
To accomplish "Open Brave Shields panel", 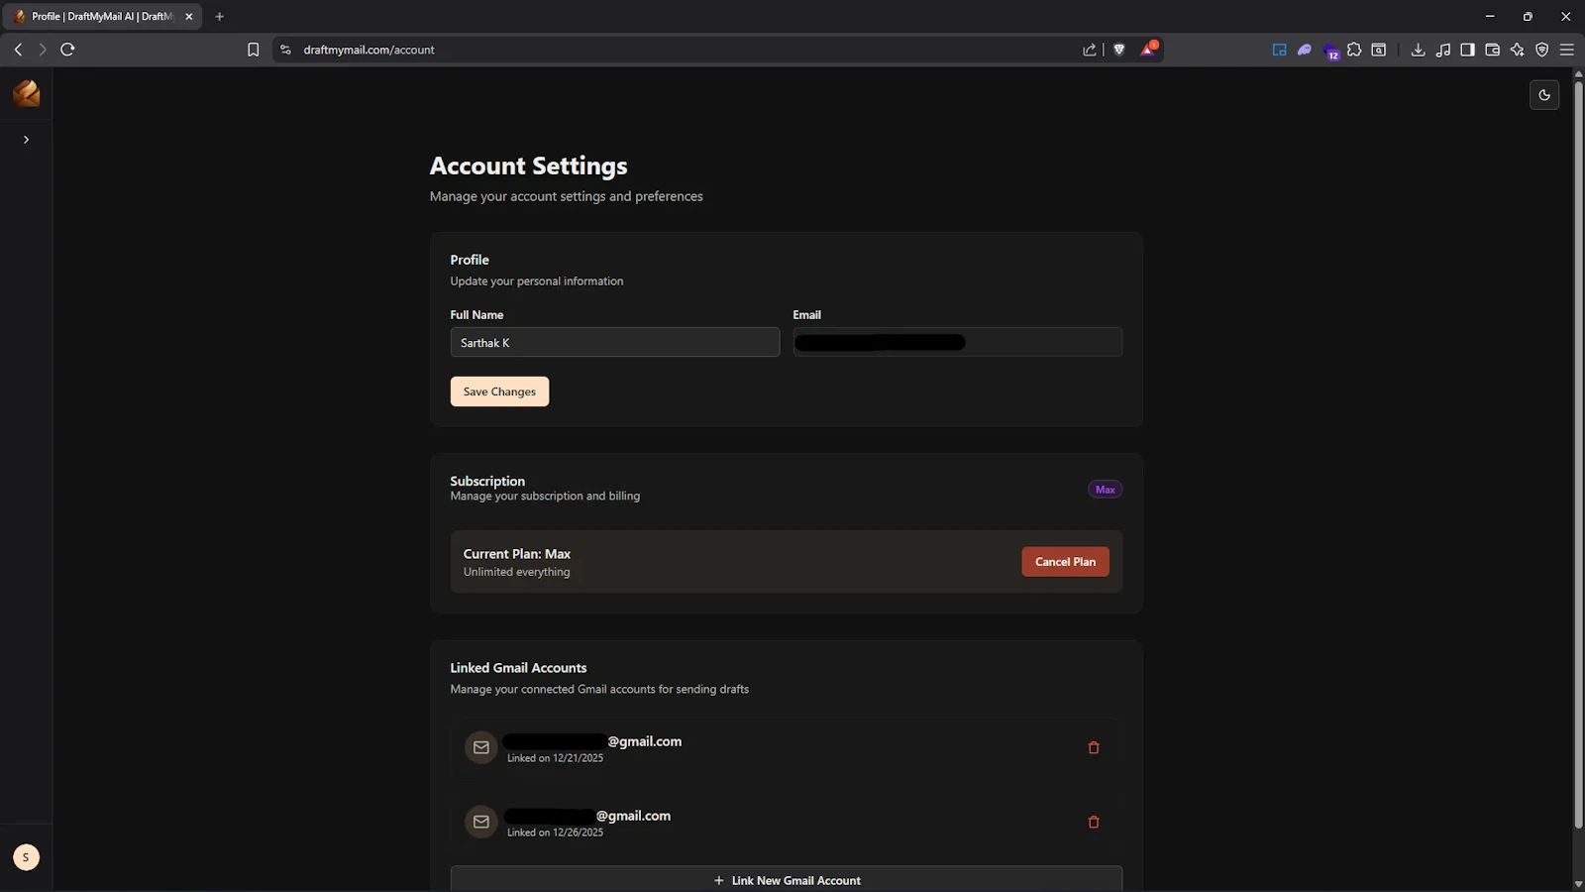I will (x=1119, y=50).
